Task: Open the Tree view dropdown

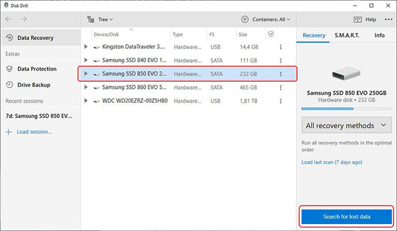Action: pos(100,20)
